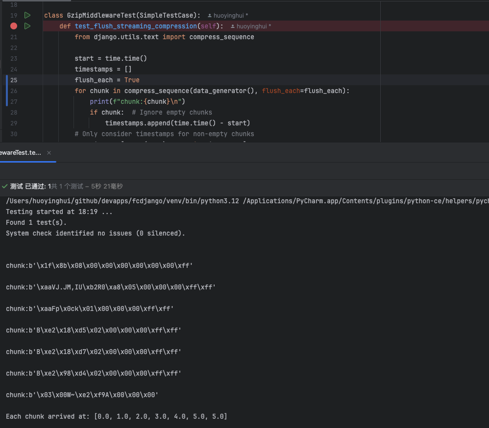Screen dimensions: 489x428
Task: Toggle a breakpoint at line number 23
Action: (13, 58)
